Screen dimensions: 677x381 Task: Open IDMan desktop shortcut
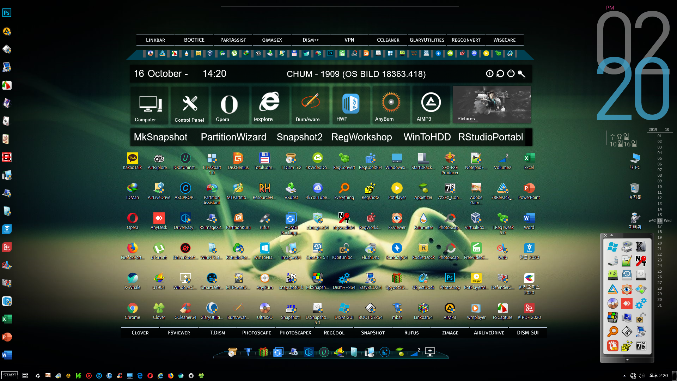[x=132, y=191]
